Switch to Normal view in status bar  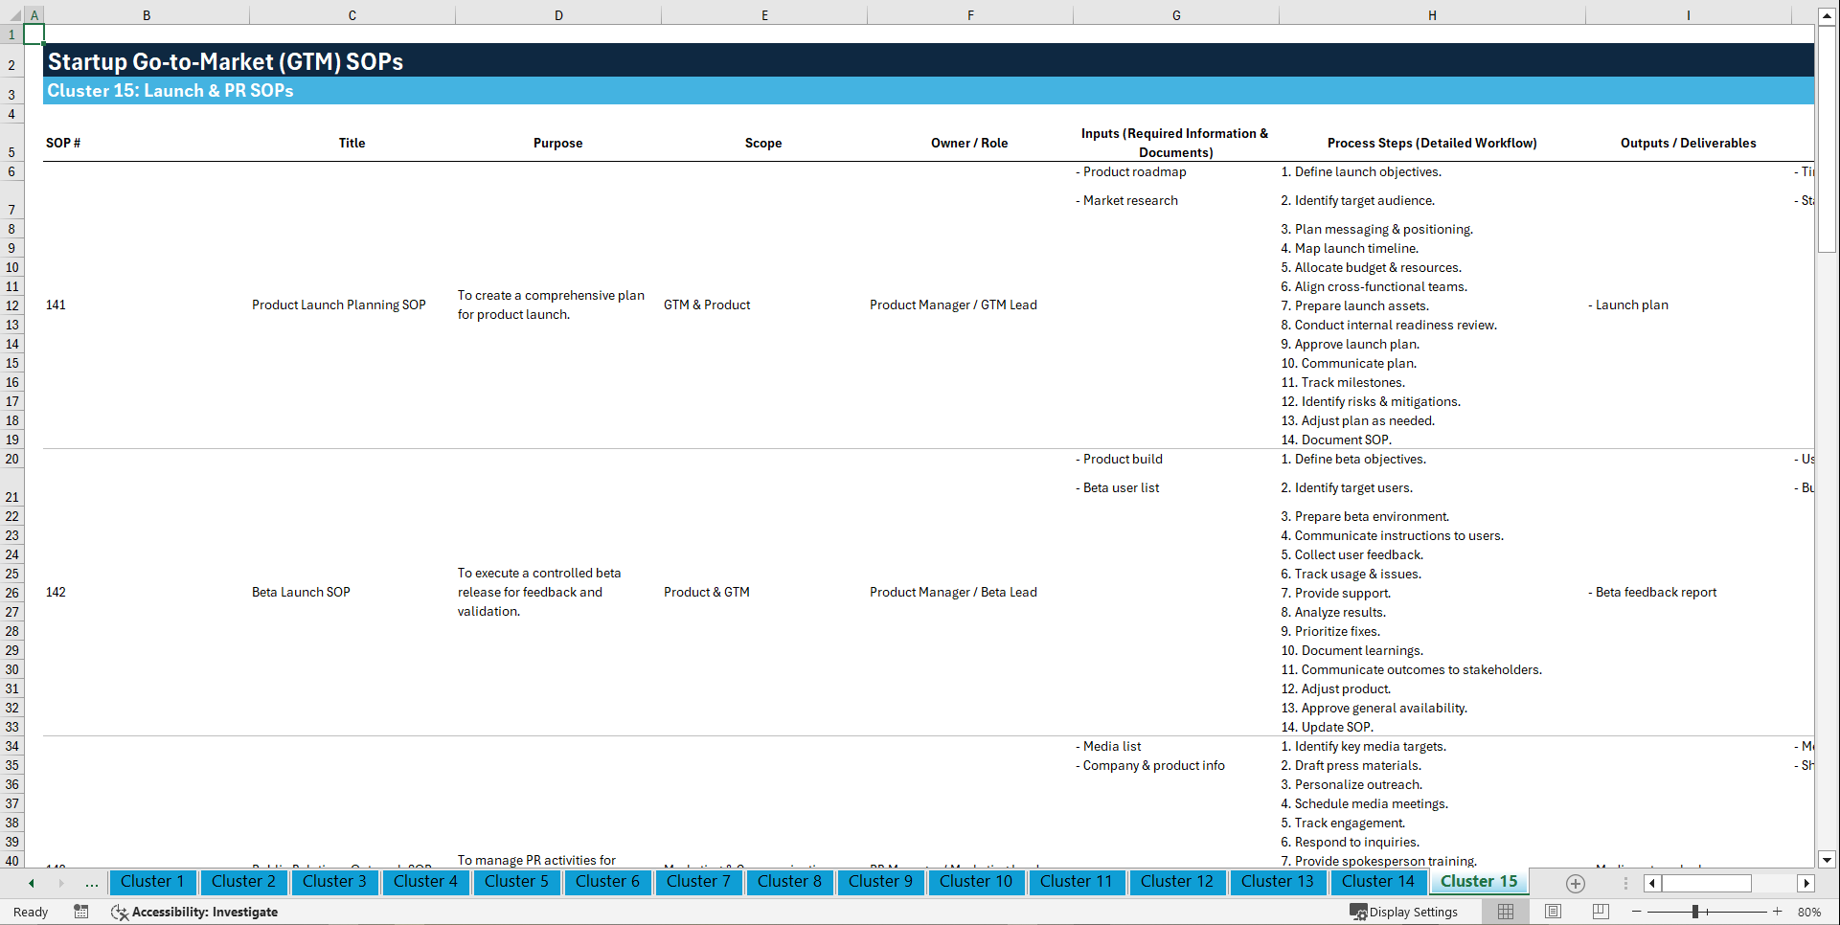pyautogui.click(x=1505, y=912)
